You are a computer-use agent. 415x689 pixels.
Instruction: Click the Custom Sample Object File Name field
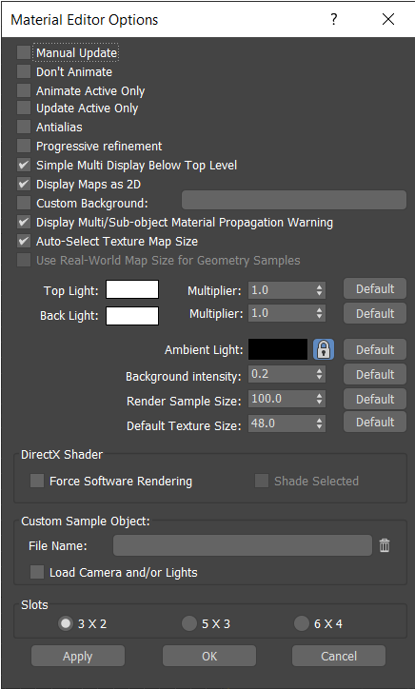243,545
